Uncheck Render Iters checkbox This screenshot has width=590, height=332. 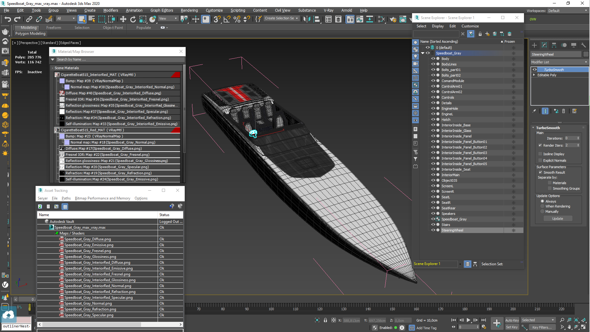click(540, 145)
